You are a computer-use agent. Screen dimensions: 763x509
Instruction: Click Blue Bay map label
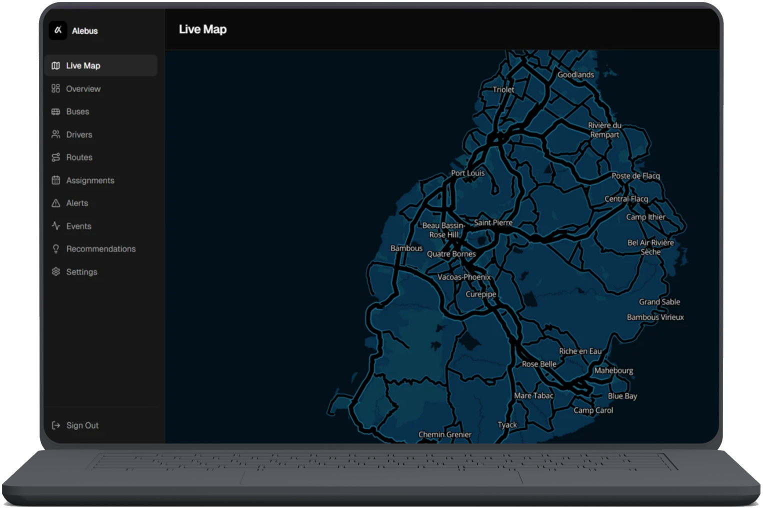[x=622, y=396]
